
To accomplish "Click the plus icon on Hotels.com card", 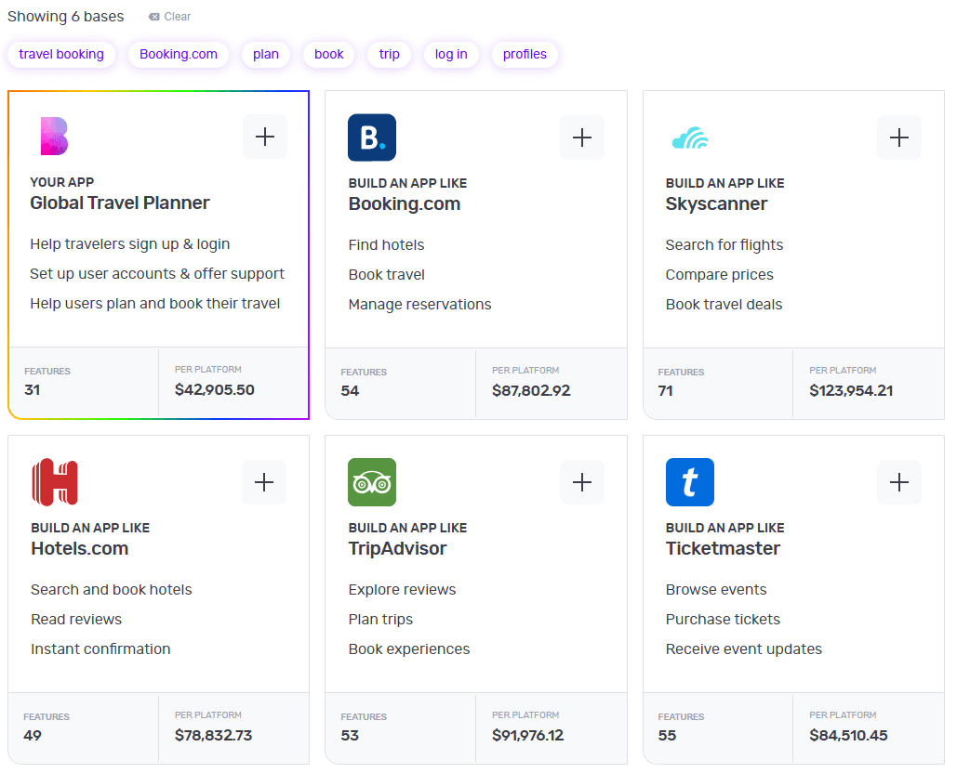I will (264, 482).
